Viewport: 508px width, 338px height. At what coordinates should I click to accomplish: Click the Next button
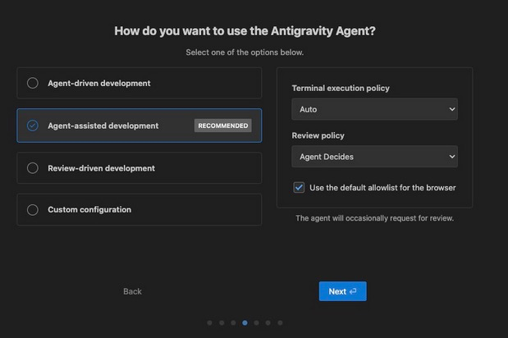pyautogui.click(x=343, y=291)
